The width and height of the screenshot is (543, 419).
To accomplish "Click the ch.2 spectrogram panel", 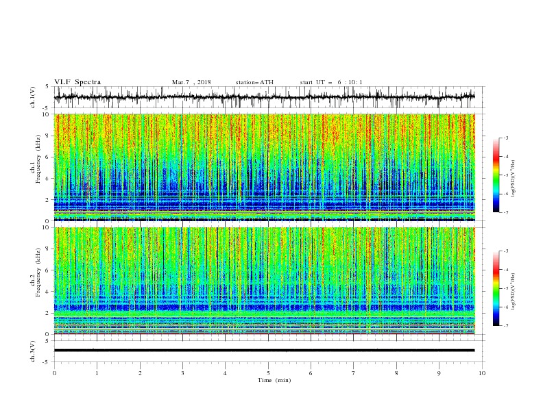I will [x=265, y=281].
